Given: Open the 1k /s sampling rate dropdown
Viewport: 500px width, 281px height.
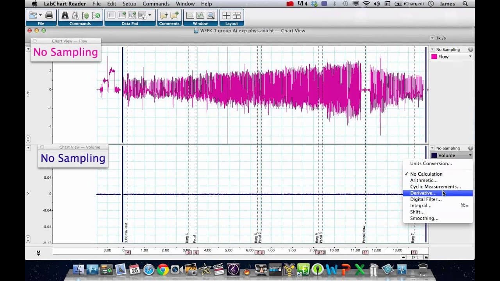Looking at the screenshot, I should 438,38.
